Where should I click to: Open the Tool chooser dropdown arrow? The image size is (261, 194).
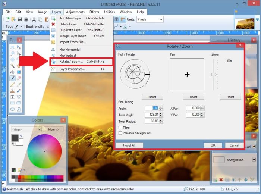tap(21, 26)
